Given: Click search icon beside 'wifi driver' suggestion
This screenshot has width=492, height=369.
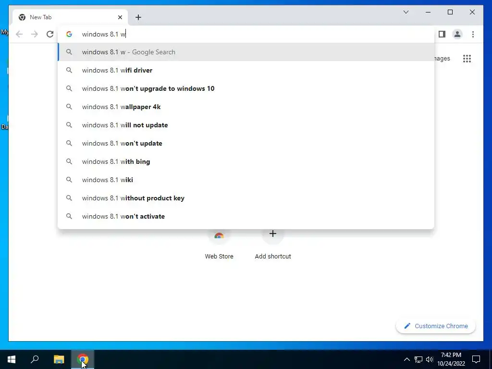Looking at the screenshot, I should [x=69, y=70].
